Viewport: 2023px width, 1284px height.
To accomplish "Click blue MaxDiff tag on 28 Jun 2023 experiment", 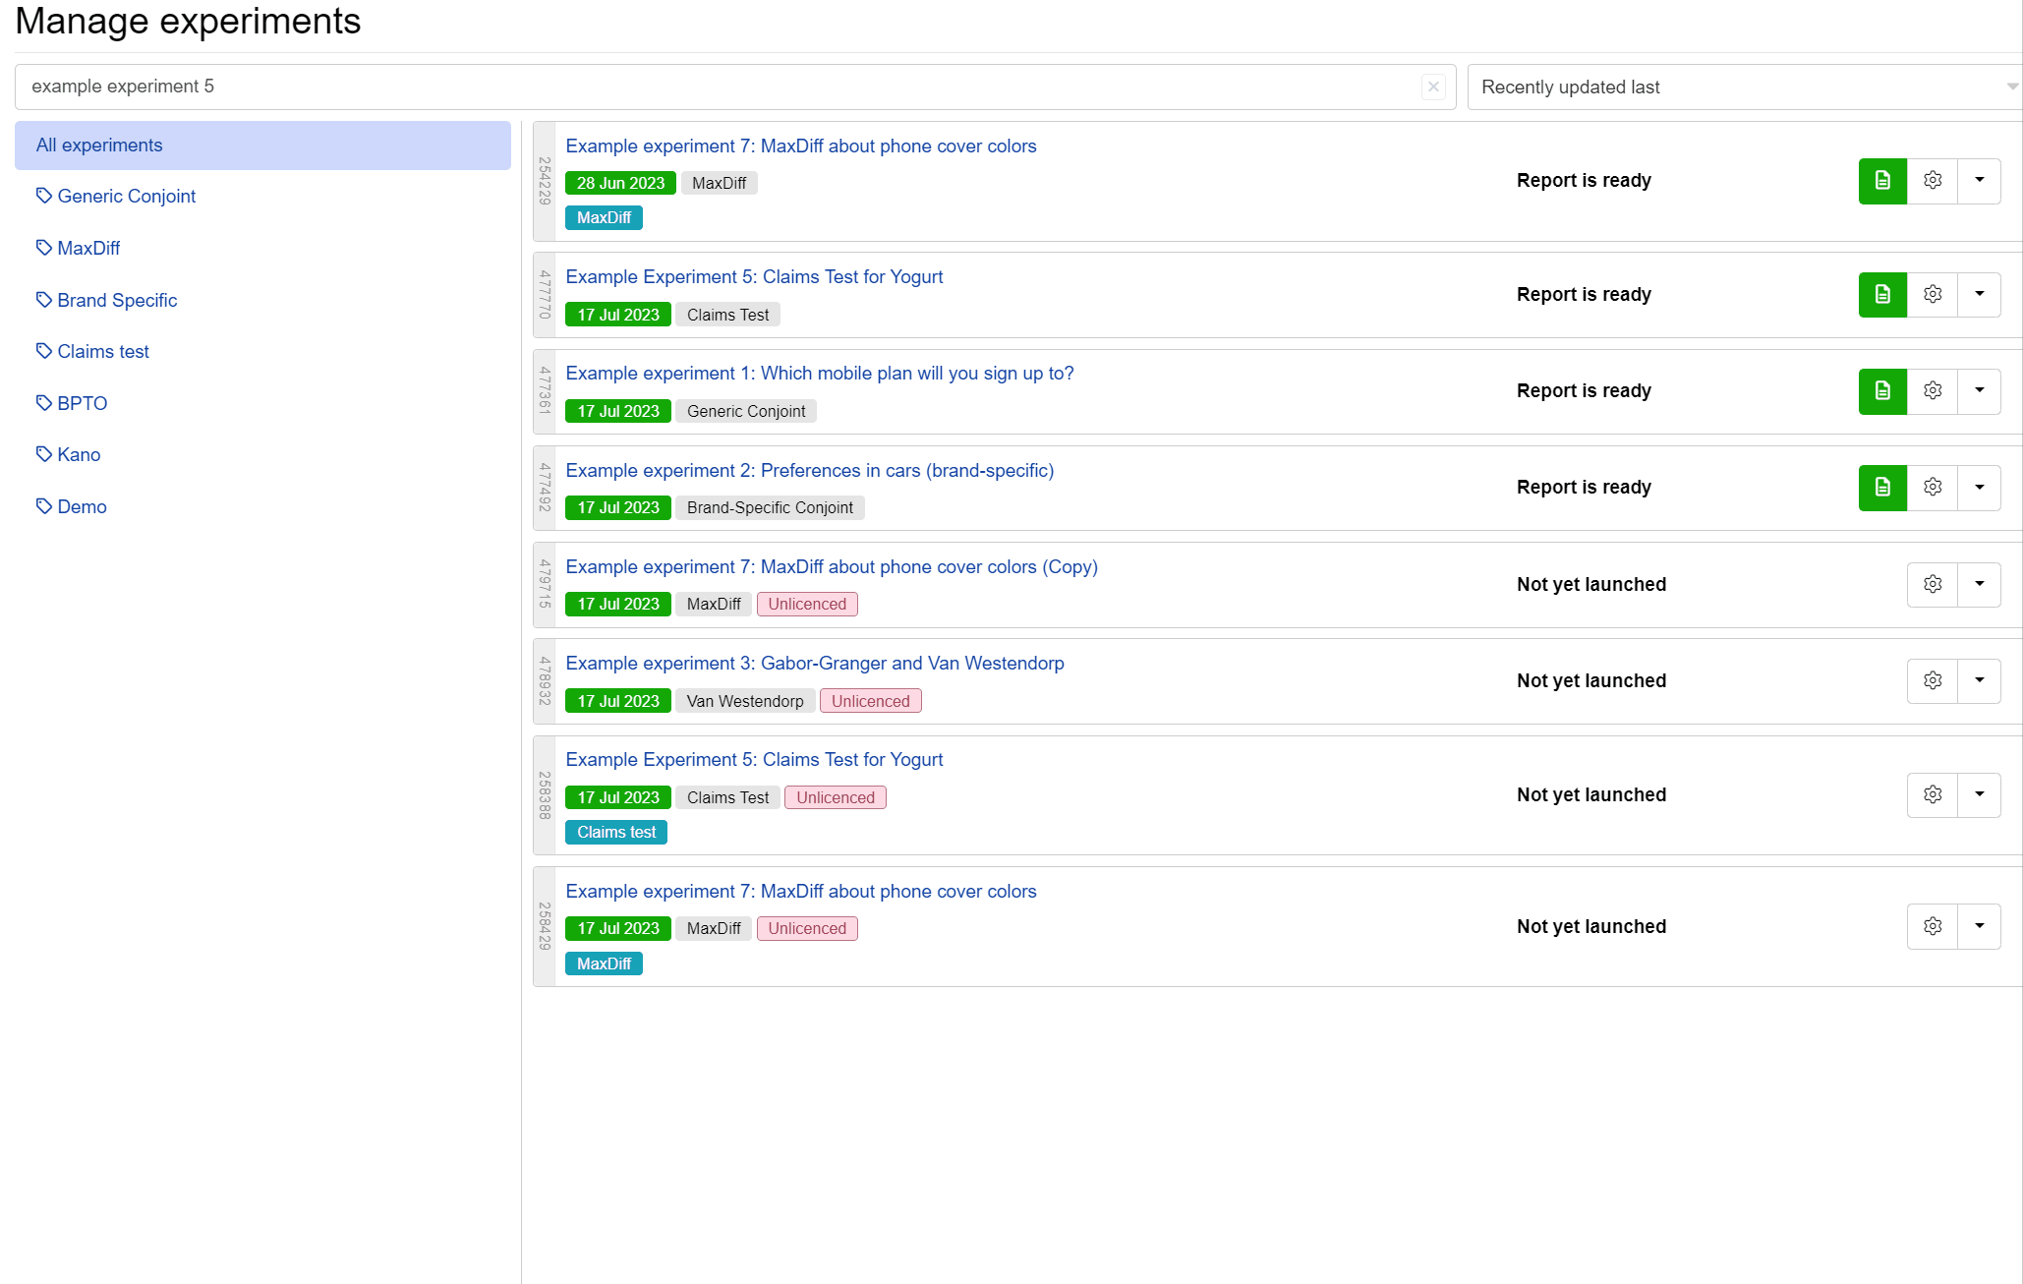I will [604, 218].
